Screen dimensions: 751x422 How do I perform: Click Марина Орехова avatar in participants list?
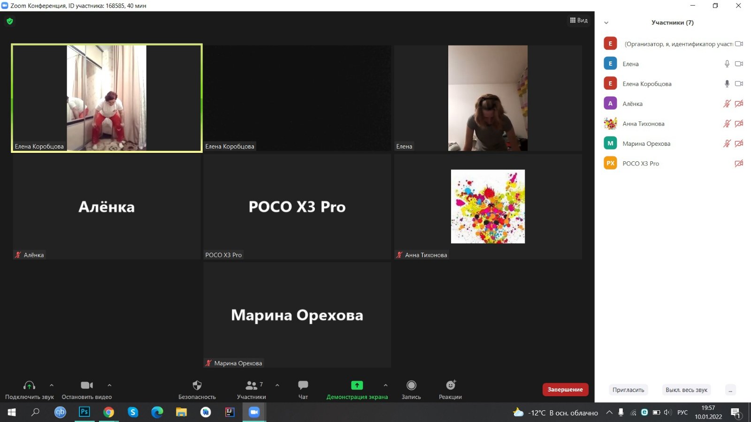pos(610,143)
